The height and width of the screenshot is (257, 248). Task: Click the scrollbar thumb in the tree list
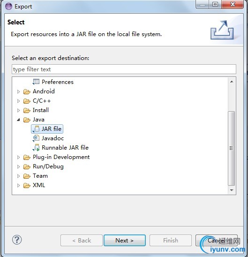tap(231, 148)
